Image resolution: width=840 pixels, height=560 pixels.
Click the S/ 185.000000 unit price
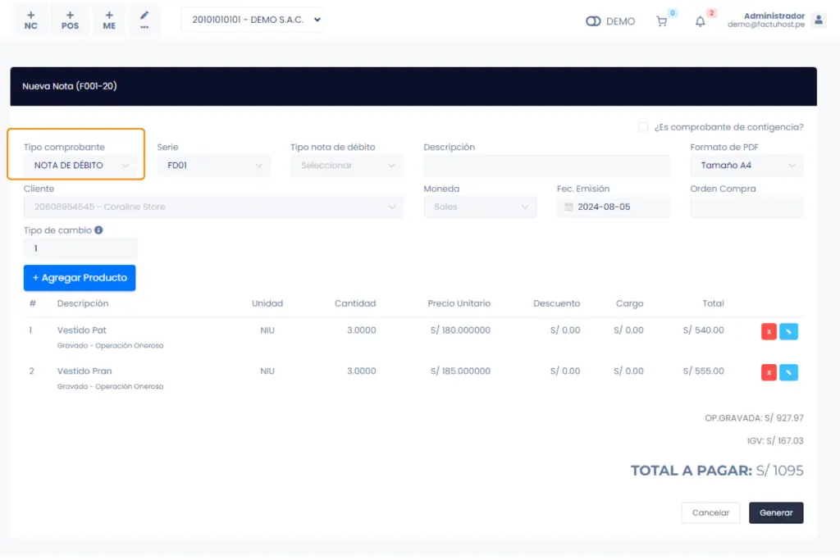pyautogui.click(x=460, y=371)
